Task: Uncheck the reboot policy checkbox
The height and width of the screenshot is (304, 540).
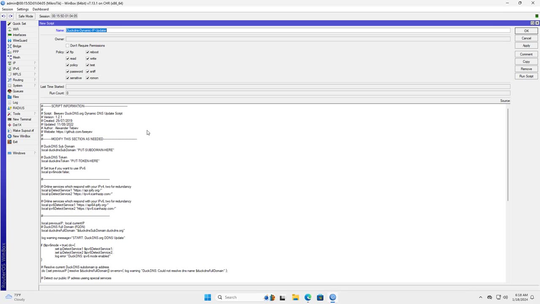Action: coord(87,52)
